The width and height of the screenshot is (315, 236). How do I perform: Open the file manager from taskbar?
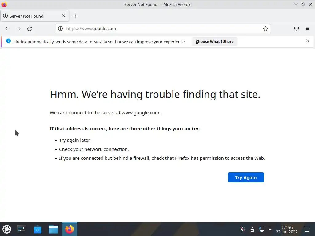(54, 229)
